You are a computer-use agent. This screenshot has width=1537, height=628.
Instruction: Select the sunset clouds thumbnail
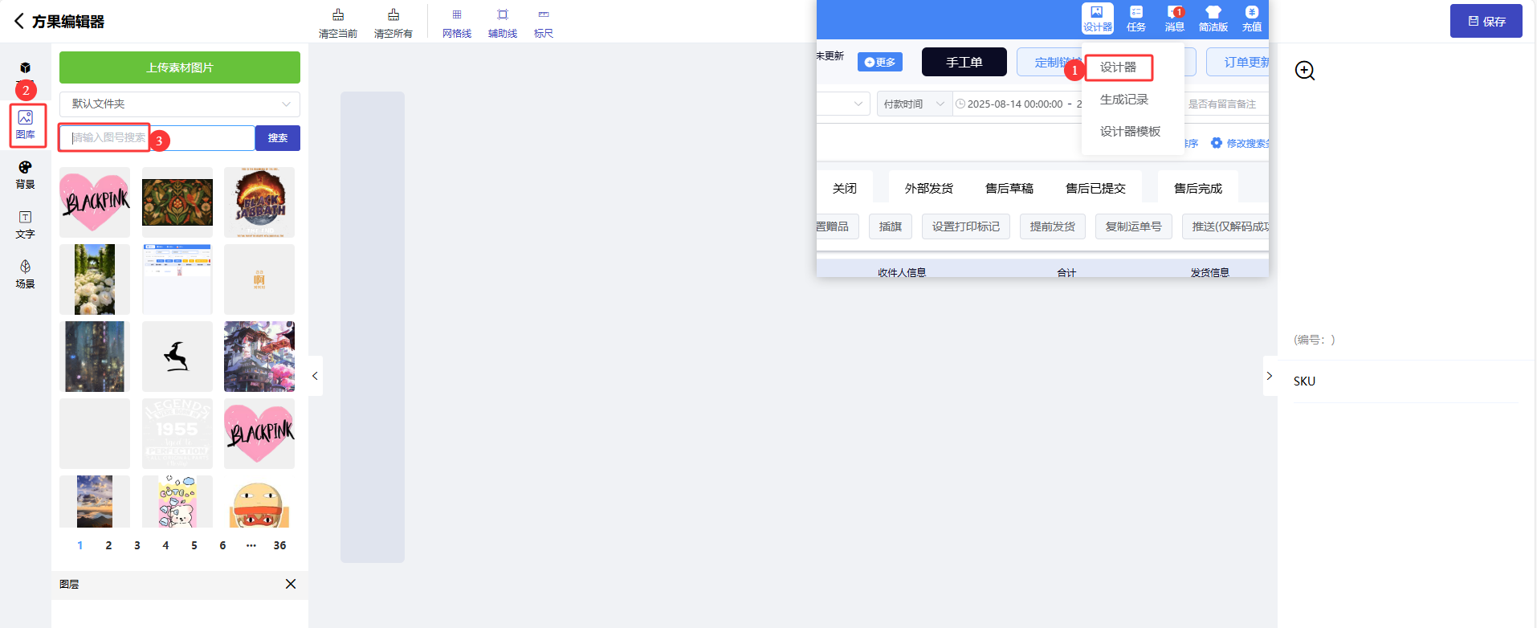coord(95,501)
